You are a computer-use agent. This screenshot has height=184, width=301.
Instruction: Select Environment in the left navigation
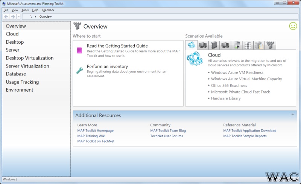pos(36,90)
